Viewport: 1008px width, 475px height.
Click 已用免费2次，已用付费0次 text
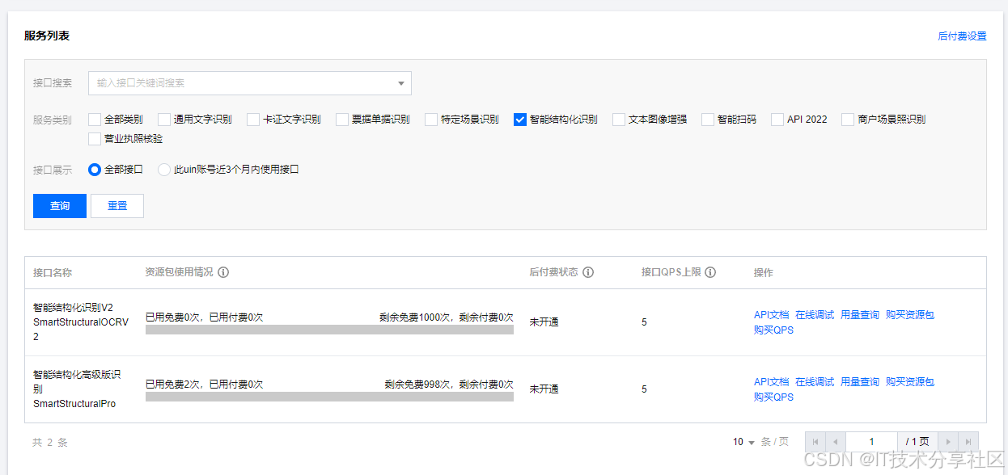204,385
